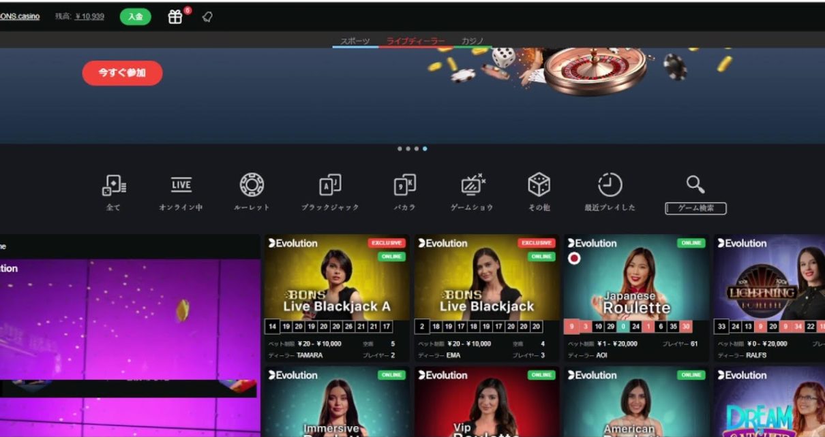Click bet limit ¥0 - ¥20,000
Screen dimensions: 825x437
[x=766, y=344]
